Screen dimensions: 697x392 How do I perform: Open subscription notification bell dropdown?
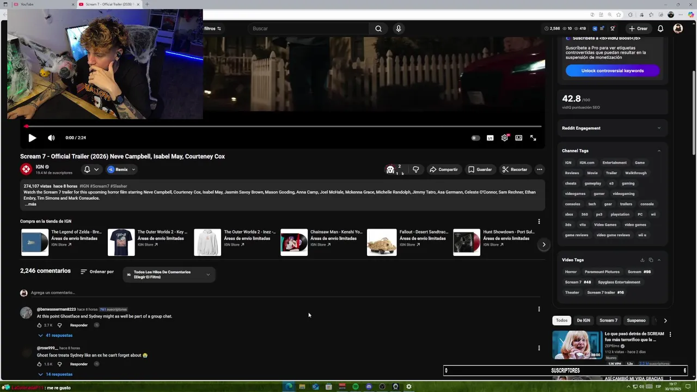tap(91, 169)
